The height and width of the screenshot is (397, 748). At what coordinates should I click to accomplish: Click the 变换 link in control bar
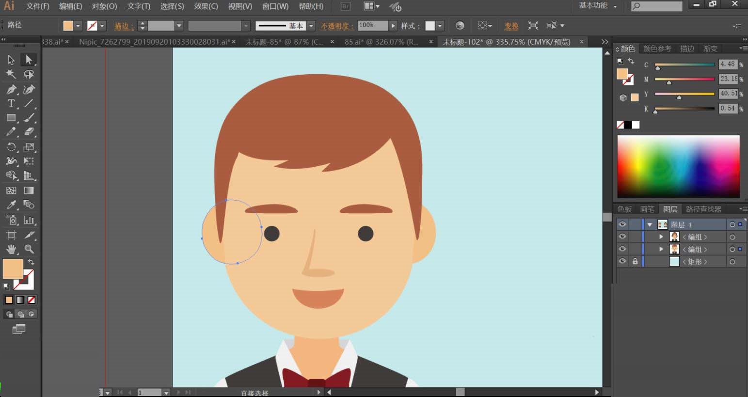[511, 26]
